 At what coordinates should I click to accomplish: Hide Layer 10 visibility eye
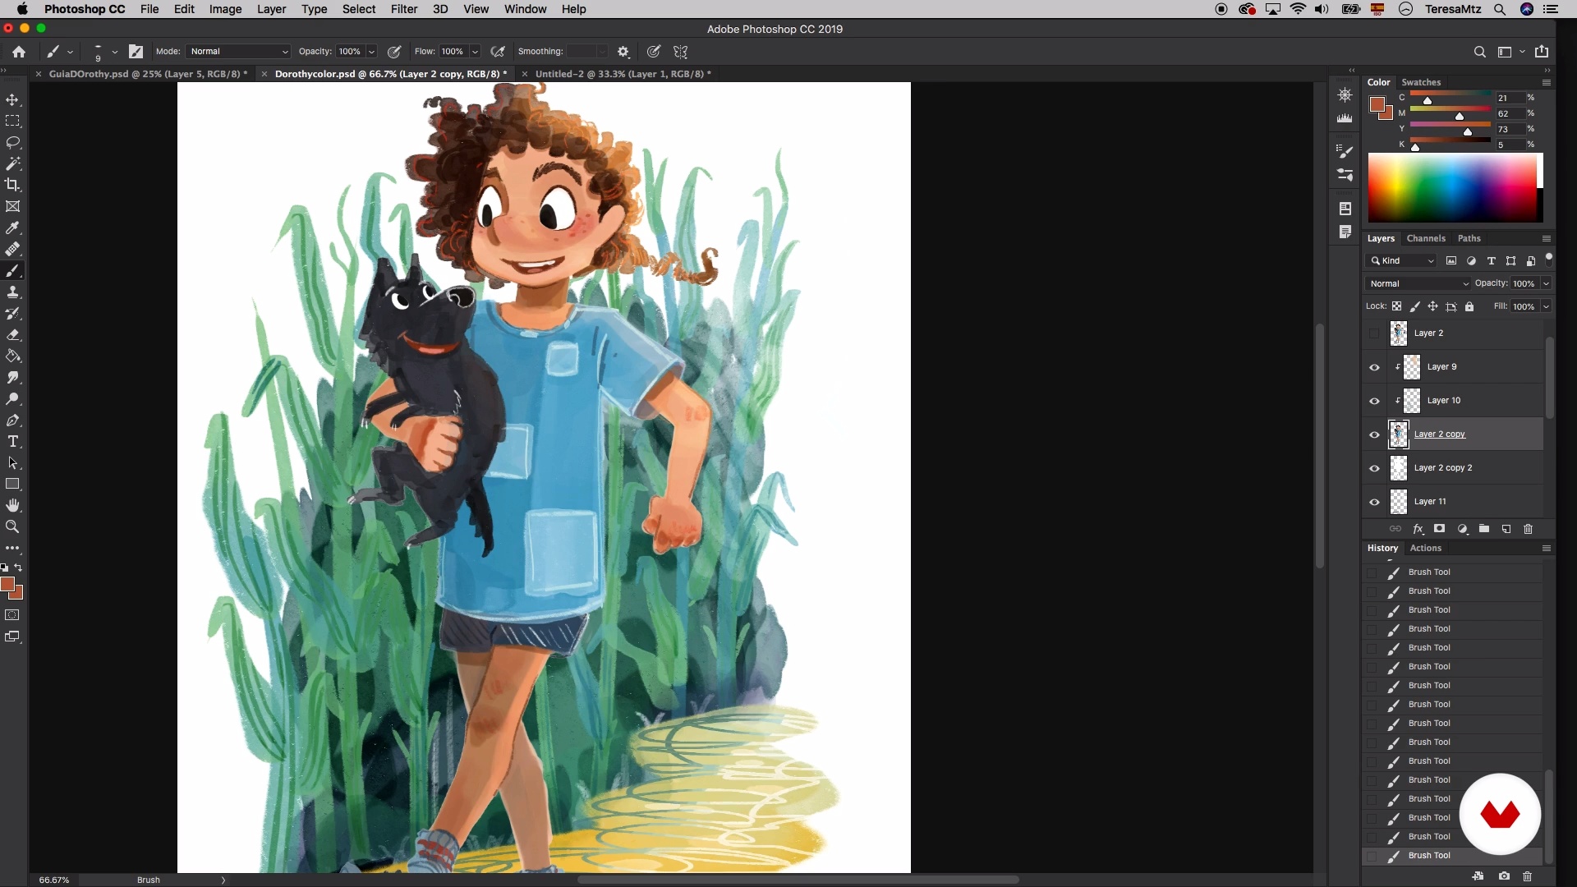pyautogui.click(x=1374, y=401)
